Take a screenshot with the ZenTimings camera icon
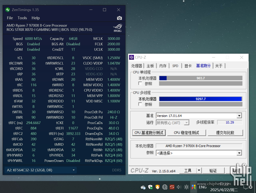This screenshot has height=193, width=256. pos(119,18)
